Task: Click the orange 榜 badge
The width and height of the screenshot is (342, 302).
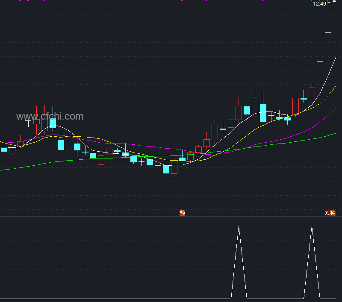Action: (333, 213)
